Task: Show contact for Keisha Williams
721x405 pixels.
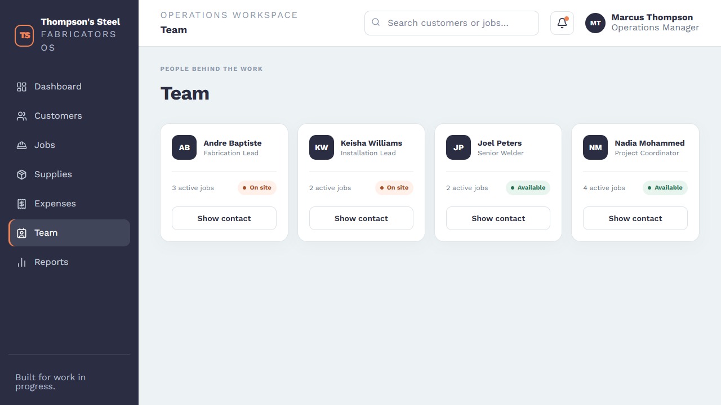Action: [x=361, y=218]
